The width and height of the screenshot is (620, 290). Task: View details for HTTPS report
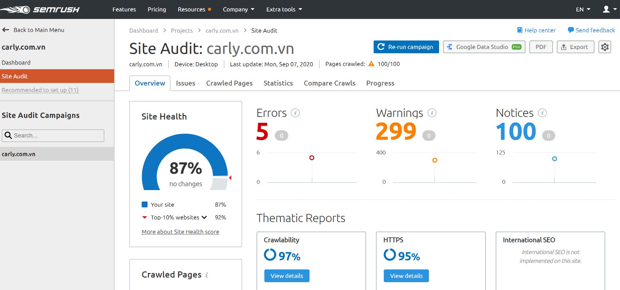tap(406, 276)
